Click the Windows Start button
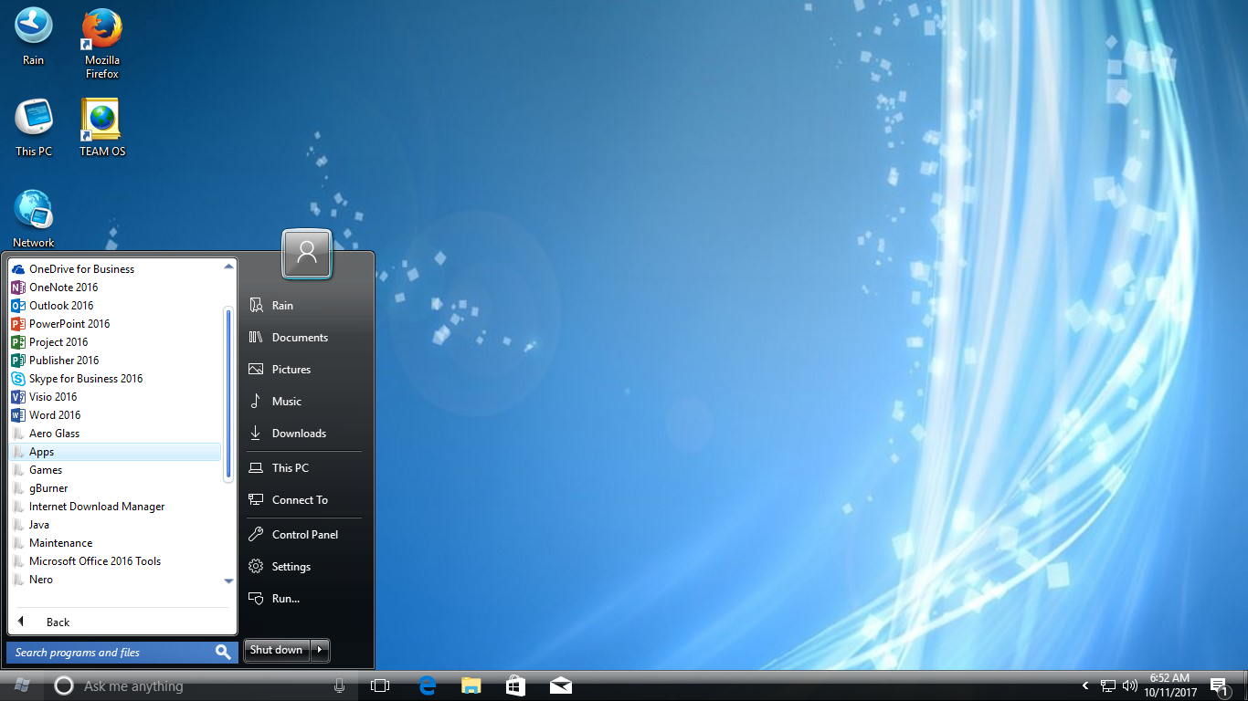1248x701 pixels. [x=23, y=685]
